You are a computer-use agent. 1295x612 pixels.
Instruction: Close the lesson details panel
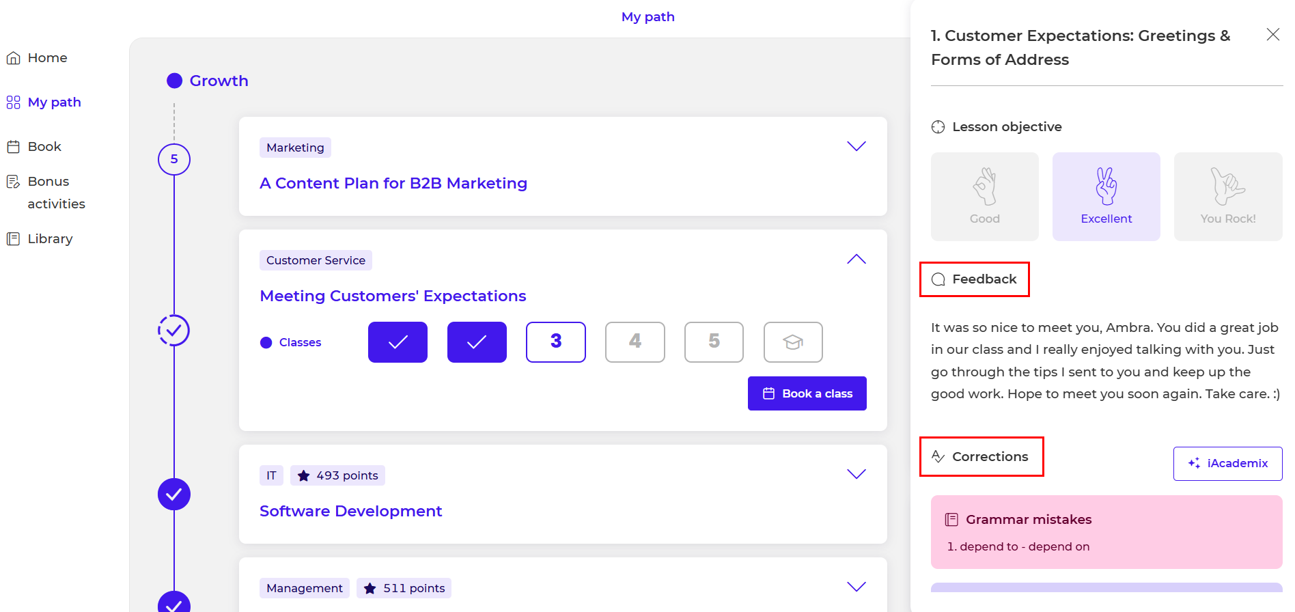pyautogui.click(x=1272, y=34)
